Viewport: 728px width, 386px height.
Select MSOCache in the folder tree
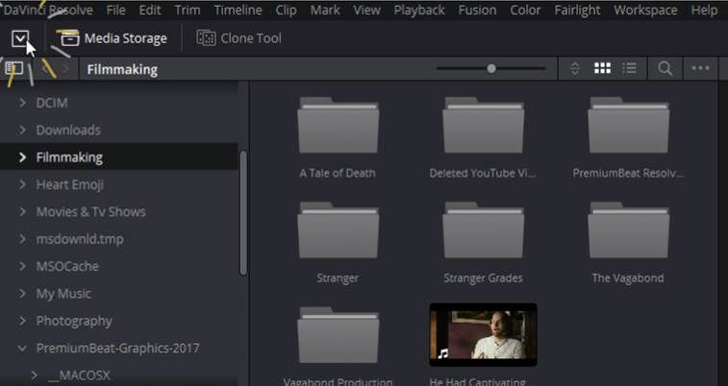point(67,266)
